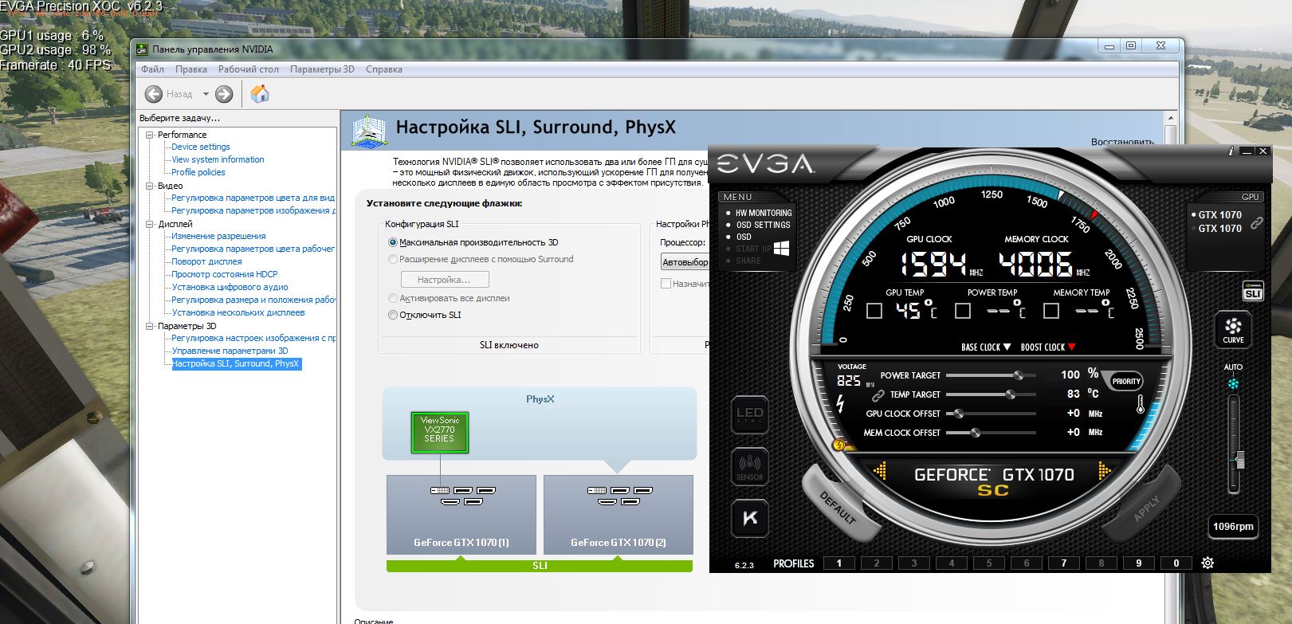
Task: Load profile 1
Action: pyautogui.click(x=838, y=563)
